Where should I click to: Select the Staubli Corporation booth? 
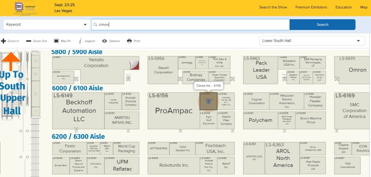pyautogui.click(x=163, y=70)
